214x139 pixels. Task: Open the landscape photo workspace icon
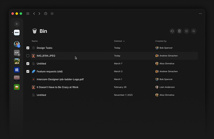(17, 61)
